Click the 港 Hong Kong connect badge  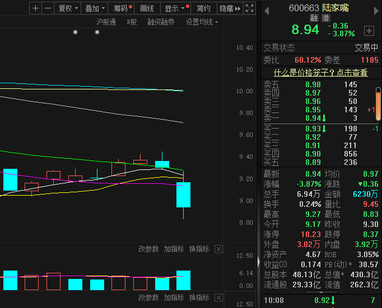click(x=309, y=18)
